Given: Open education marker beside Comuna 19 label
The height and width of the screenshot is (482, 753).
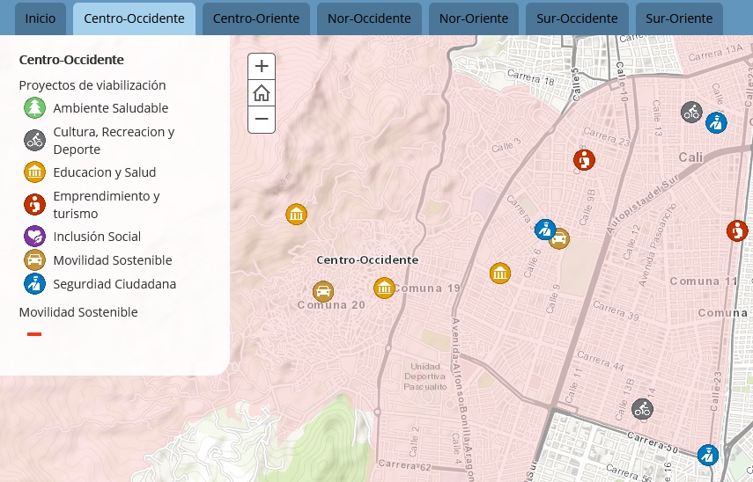Looking at the screenshot, I should click(384, 288).
